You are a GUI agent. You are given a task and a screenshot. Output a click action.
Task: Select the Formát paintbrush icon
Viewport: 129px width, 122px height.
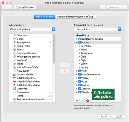point(15,49)
